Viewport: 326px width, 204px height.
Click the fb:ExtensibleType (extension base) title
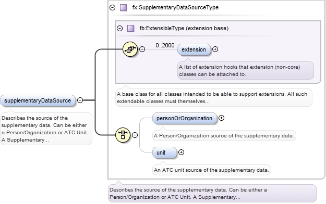pos(184,28)
